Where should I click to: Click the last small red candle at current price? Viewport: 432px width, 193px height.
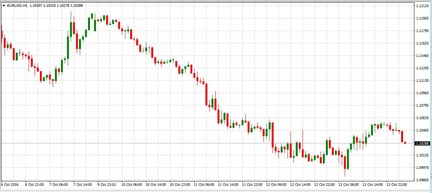[x=405, y=143]
